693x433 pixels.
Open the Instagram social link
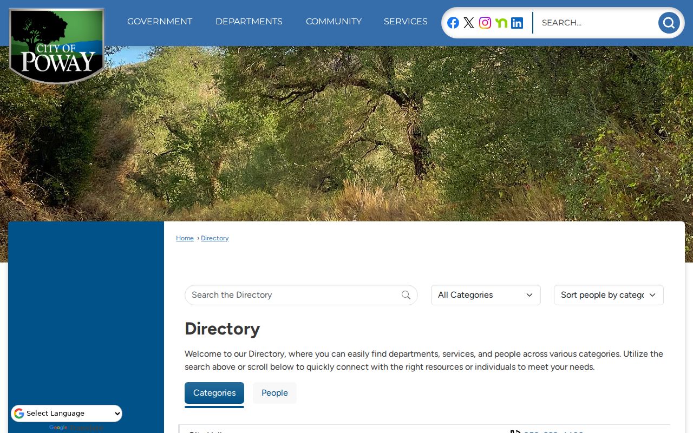(x=485, y=23)
